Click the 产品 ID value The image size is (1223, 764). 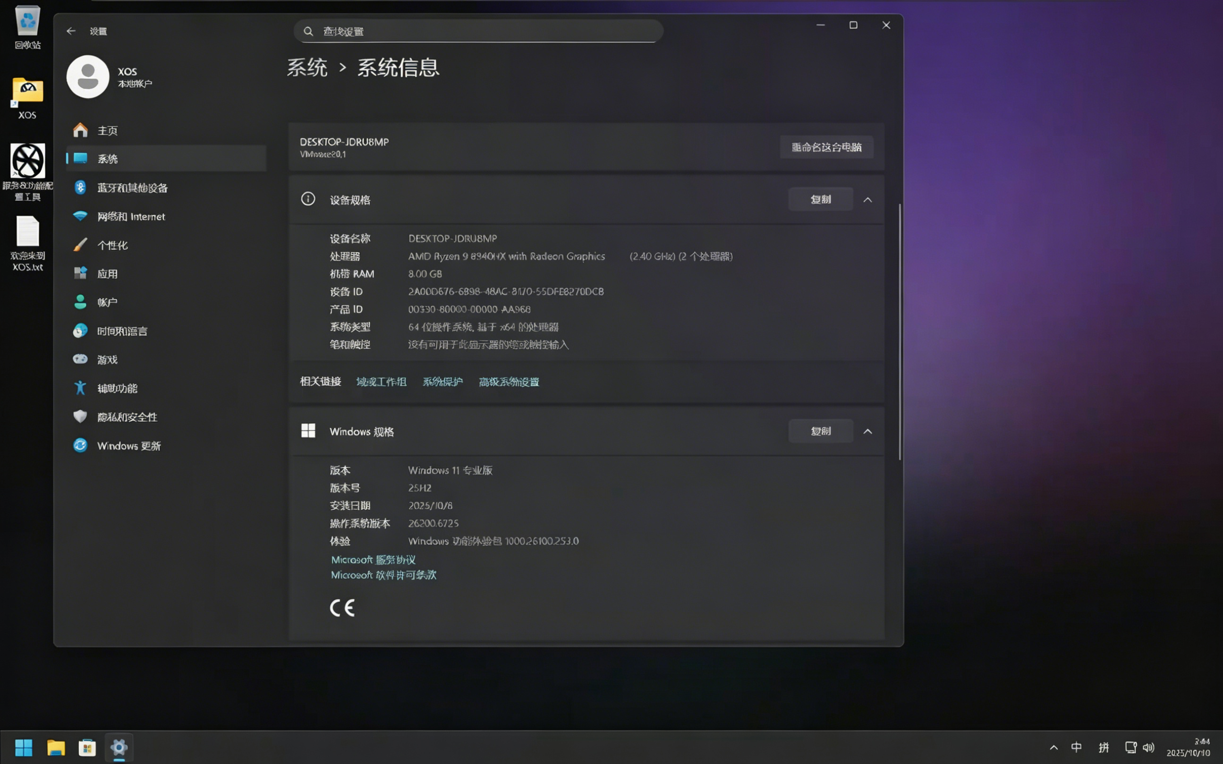pyautogui.click(x=469, y=309)
